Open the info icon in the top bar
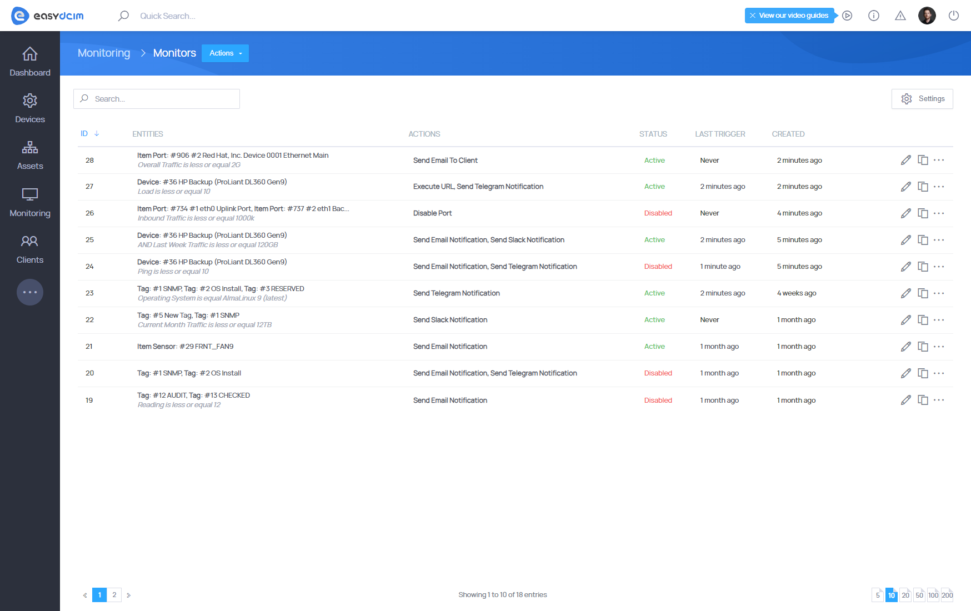Image resolution: width=971 pixels, height=611 pixels. (873, 16)
